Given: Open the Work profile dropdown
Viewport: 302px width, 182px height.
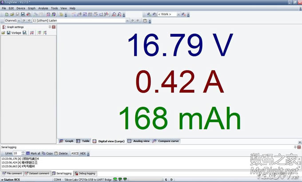Looking at the screenshot, I should [x=179, y=14].
